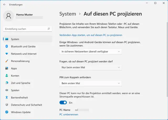
Task: Go to Bluetooth und Geräte
Action: (28, 46)
